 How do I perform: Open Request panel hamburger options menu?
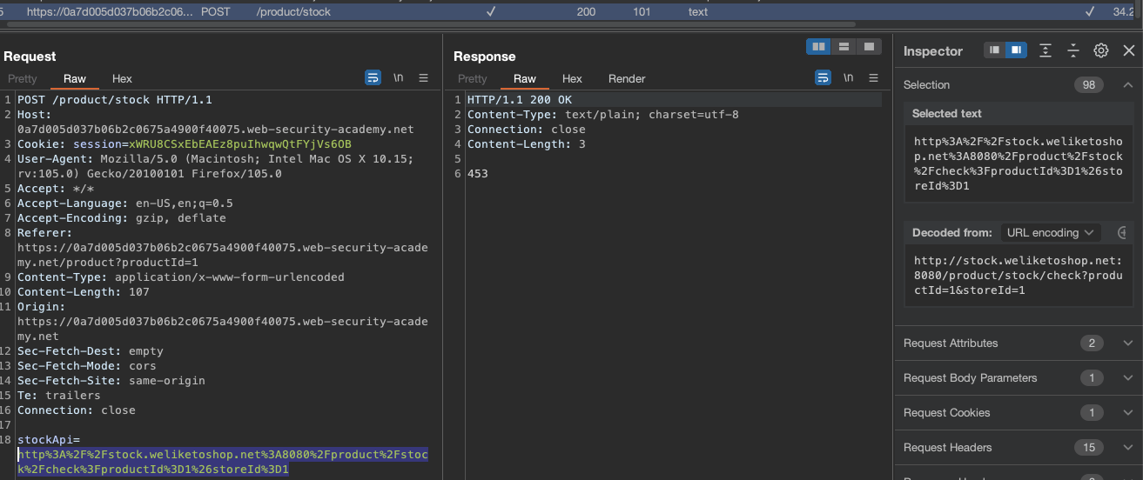coord(424,78)
